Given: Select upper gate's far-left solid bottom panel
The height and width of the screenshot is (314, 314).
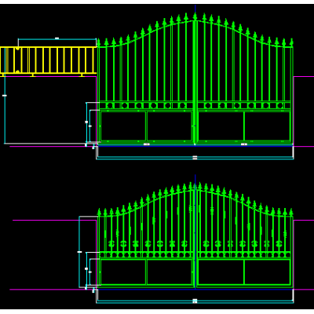Looking at the screenshot, I should [123, 126].
